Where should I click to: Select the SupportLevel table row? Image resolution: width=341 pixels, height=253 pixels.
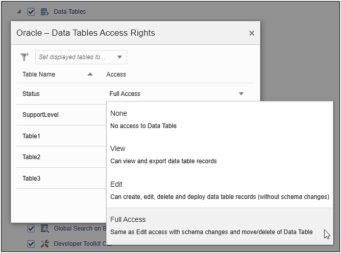coord(40,115)
